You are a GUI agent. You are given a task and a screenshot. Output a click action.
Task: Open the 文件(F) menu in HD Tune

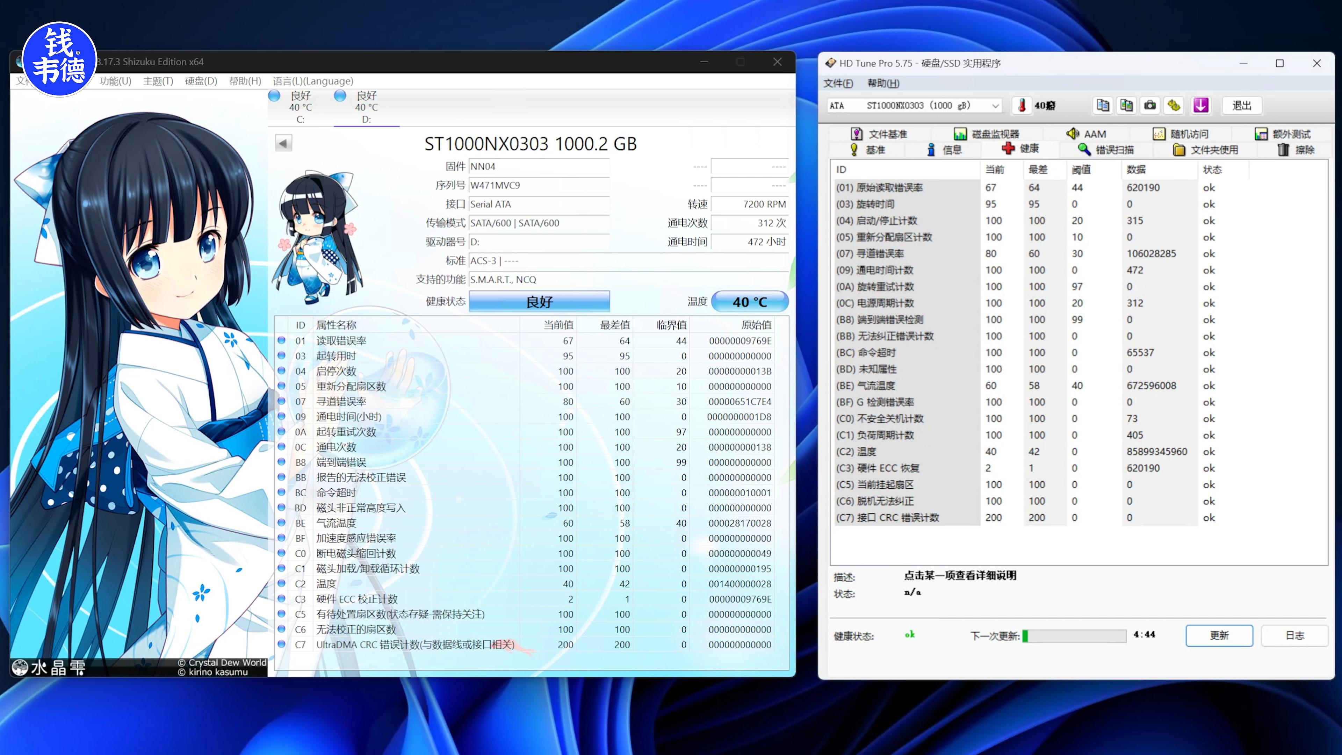click(838, 84)
